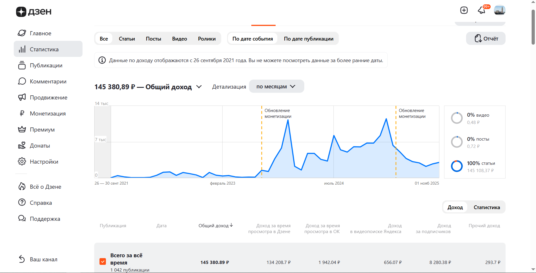The width and height of the screenshot is (536, 273).
Task: Click the info icon beside income notice
Action: tap(102, 60)
